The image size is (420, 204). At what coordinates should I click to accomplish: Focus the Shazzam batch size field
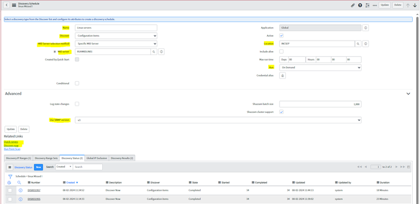(x=321, y=105)
